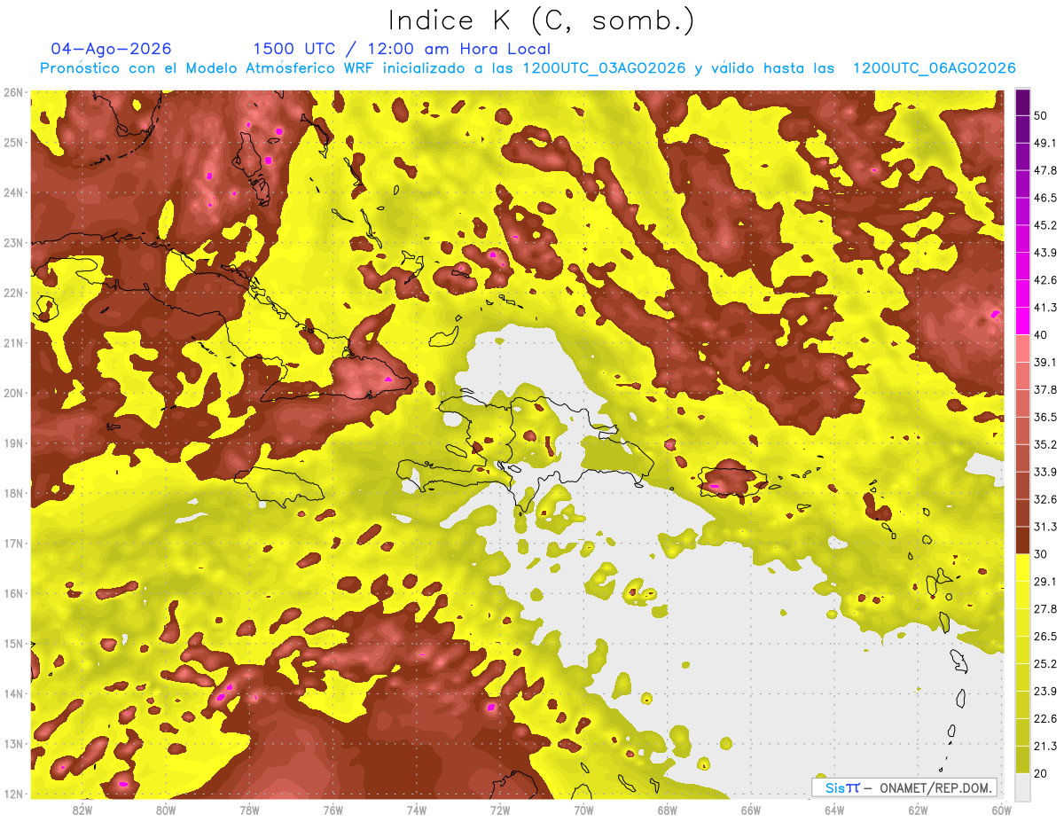1064x822 pixels.
Task: Click the '43.9' color bar label
Action: (1044, 253)
